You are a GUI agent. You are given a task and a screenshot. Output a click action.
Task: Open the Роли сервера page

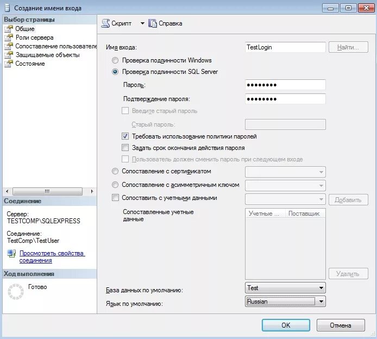tap(34, 37)
